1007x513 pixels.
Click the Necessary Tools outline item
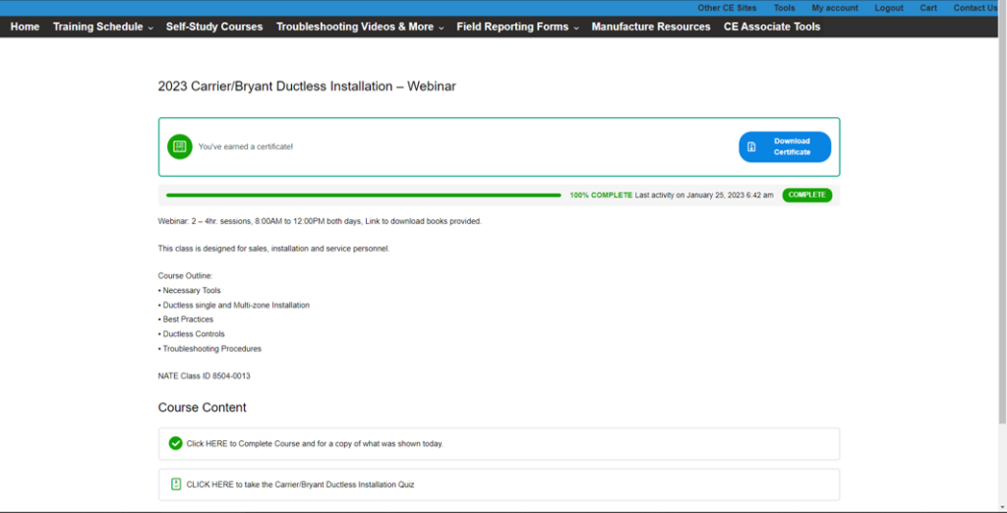click(190, 291)
